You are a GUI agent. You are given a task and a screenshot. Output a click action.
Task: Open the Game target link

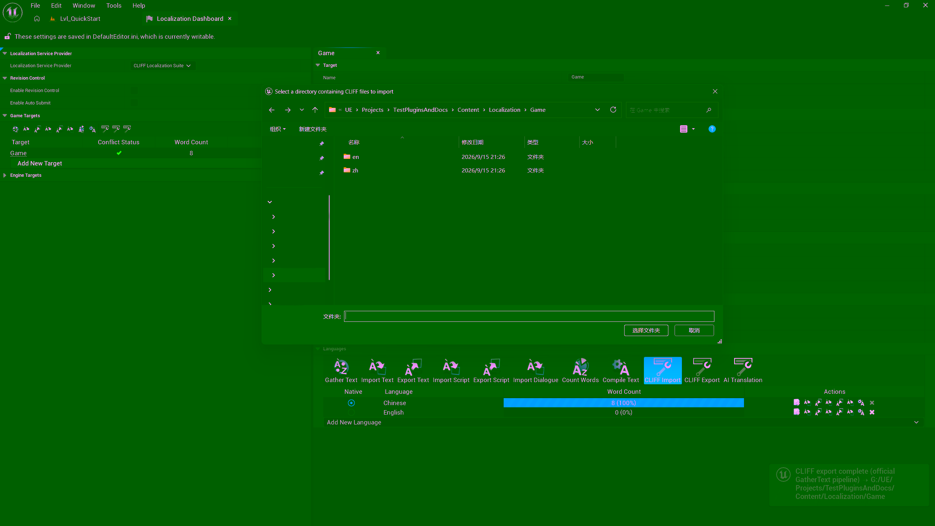18,153
